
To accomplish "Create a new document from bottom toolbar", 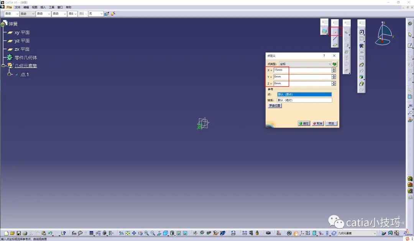I will click(x=6, y=233).
